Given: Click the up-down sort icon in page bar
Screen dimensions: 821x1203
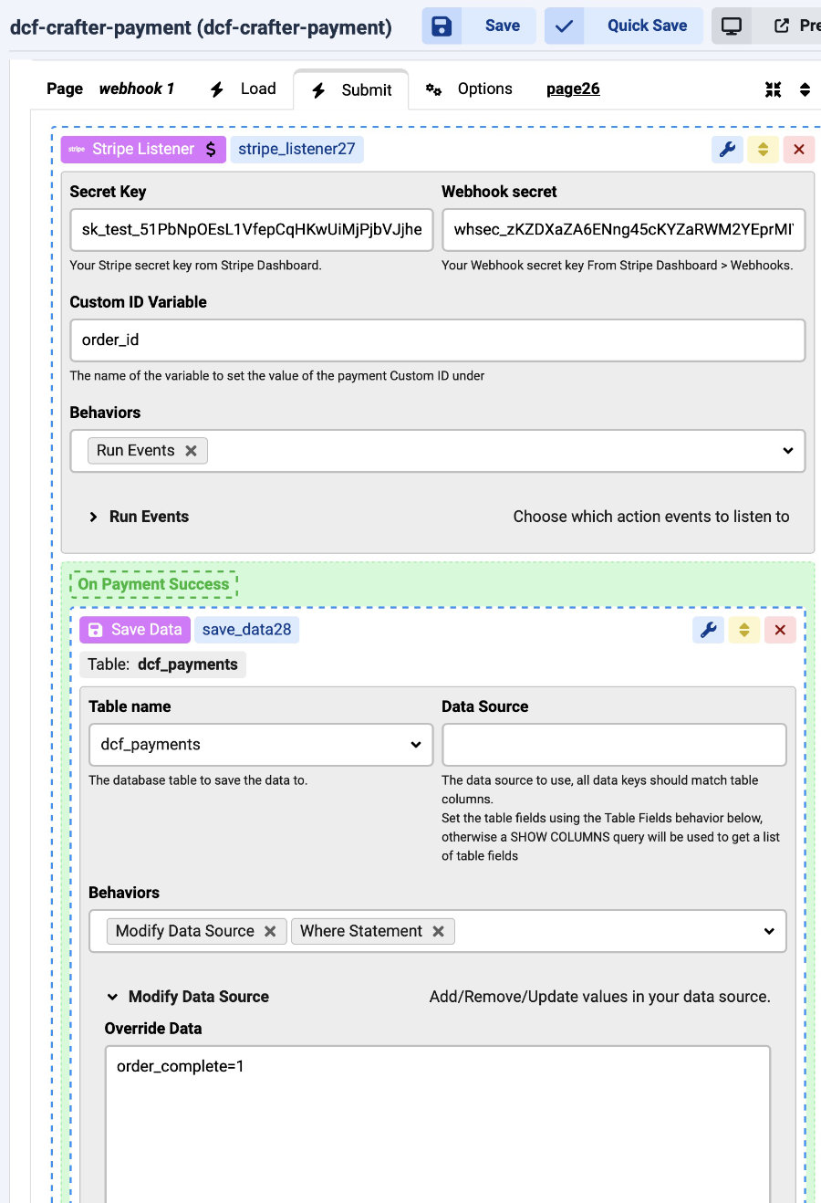Looking at the screenshot, I should (x=805, y=89).
